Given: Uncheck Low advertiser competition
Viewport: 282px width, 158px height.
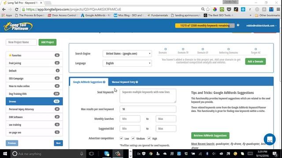Looking at the screenshot, I should [x=121, y=138].
